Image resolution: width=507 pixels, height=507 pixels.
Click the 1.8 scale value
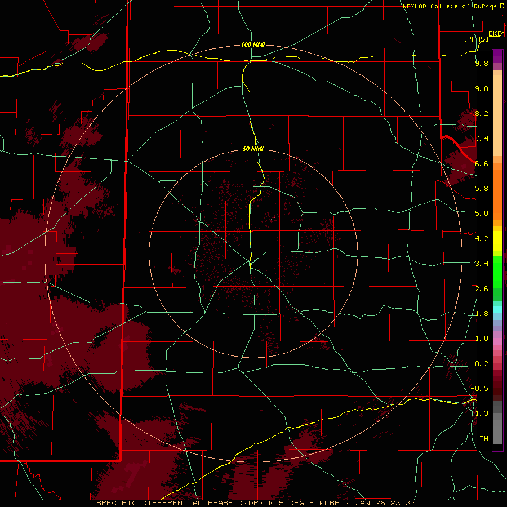pyautogui.click(x=482, y=314)
